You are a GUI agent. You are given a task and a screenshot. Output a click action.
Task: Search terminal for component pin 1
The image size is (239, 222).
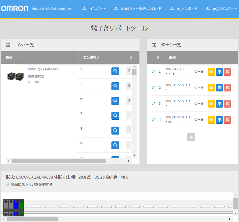[115, 71]
